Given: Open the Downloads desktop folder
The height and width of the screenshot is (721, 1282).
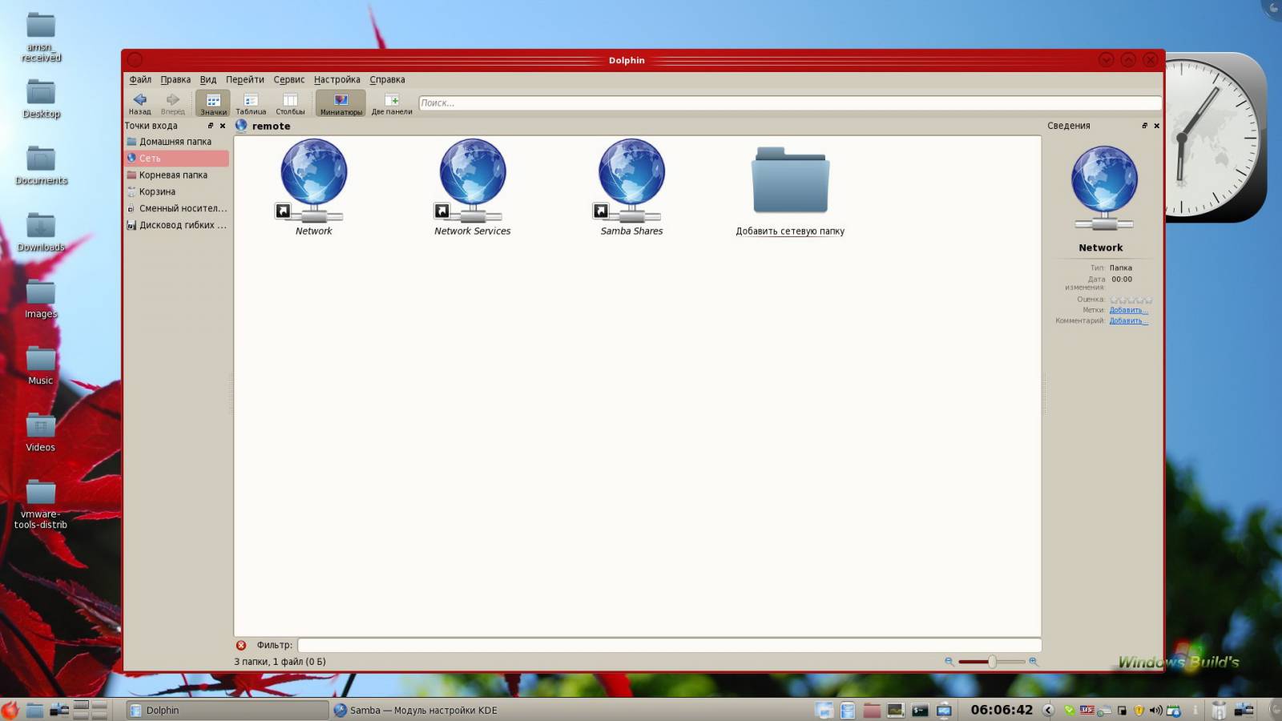Looking at the screenshot, I should point(41,232).
